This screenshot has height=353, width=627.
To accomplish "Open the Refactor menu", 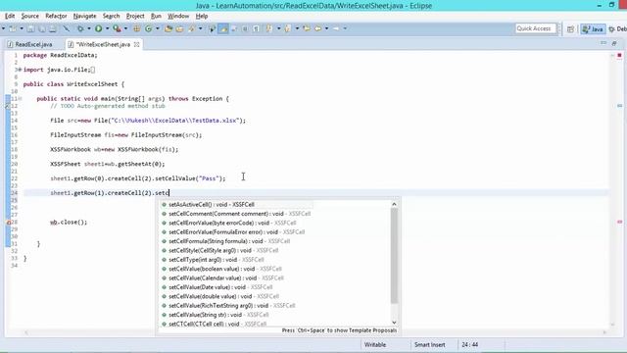I will click(x=56, y=16).
